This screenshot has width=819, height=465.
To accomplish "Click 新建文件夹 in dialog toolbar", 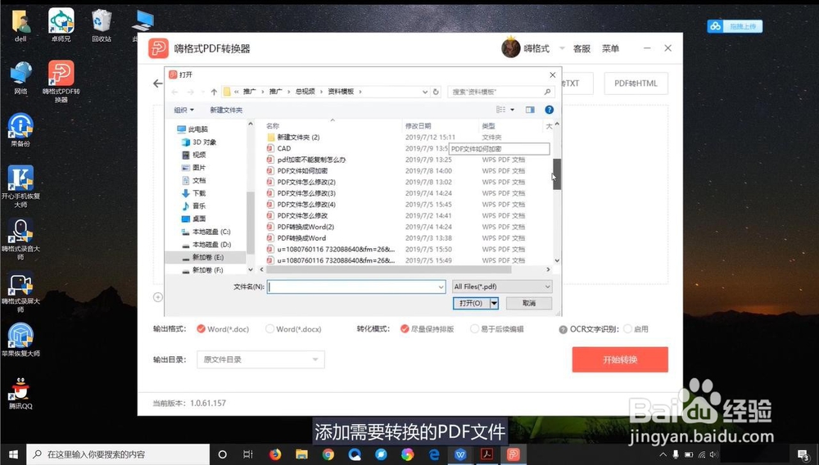I will point(226,110).
